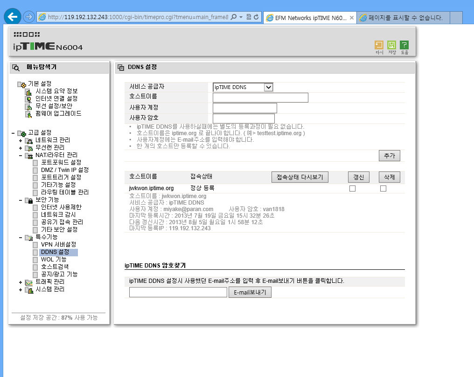This screenshot has width=474, height=377.
Task: Click the 시스템 요약 정보 chart icon
Action: pyautogui.click(x=29, y=91)
